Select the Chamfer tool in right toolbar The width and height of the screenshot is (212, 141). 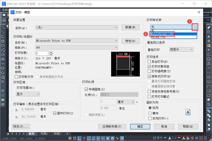point(209,91)
